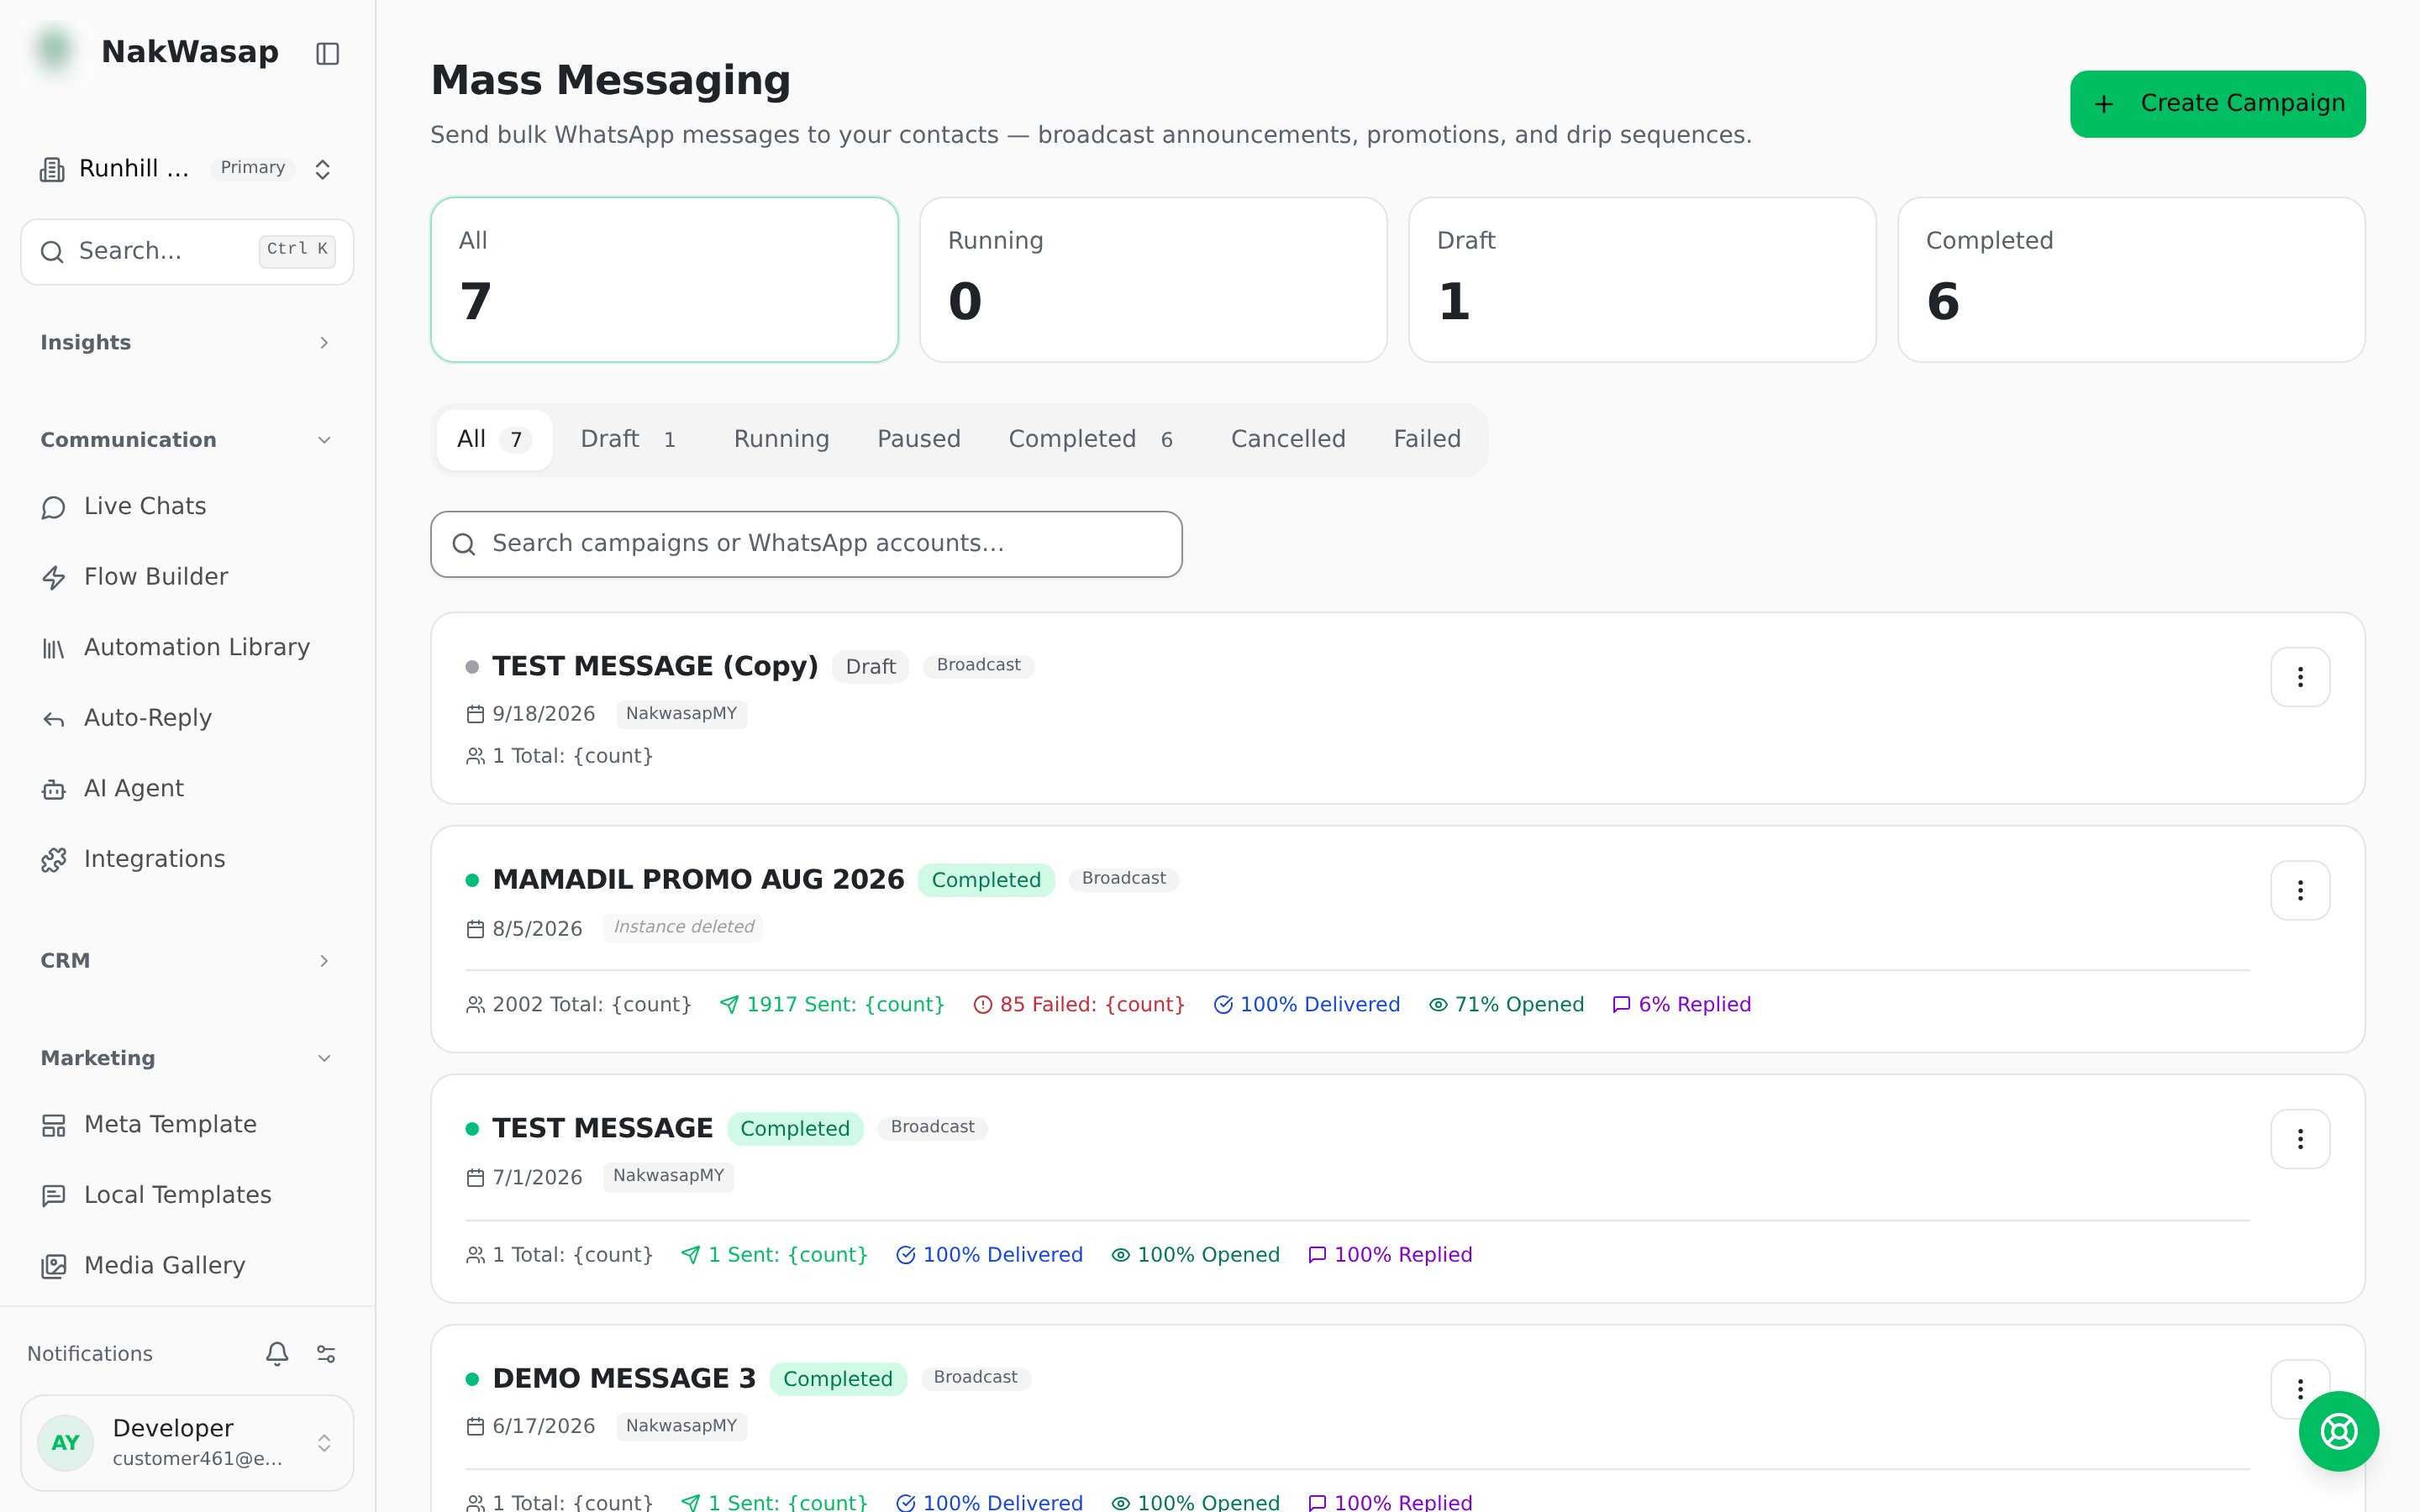Select the Running 0 summary card
Viewport: 2420px width, 1512px height.
tap(1153, 280)
